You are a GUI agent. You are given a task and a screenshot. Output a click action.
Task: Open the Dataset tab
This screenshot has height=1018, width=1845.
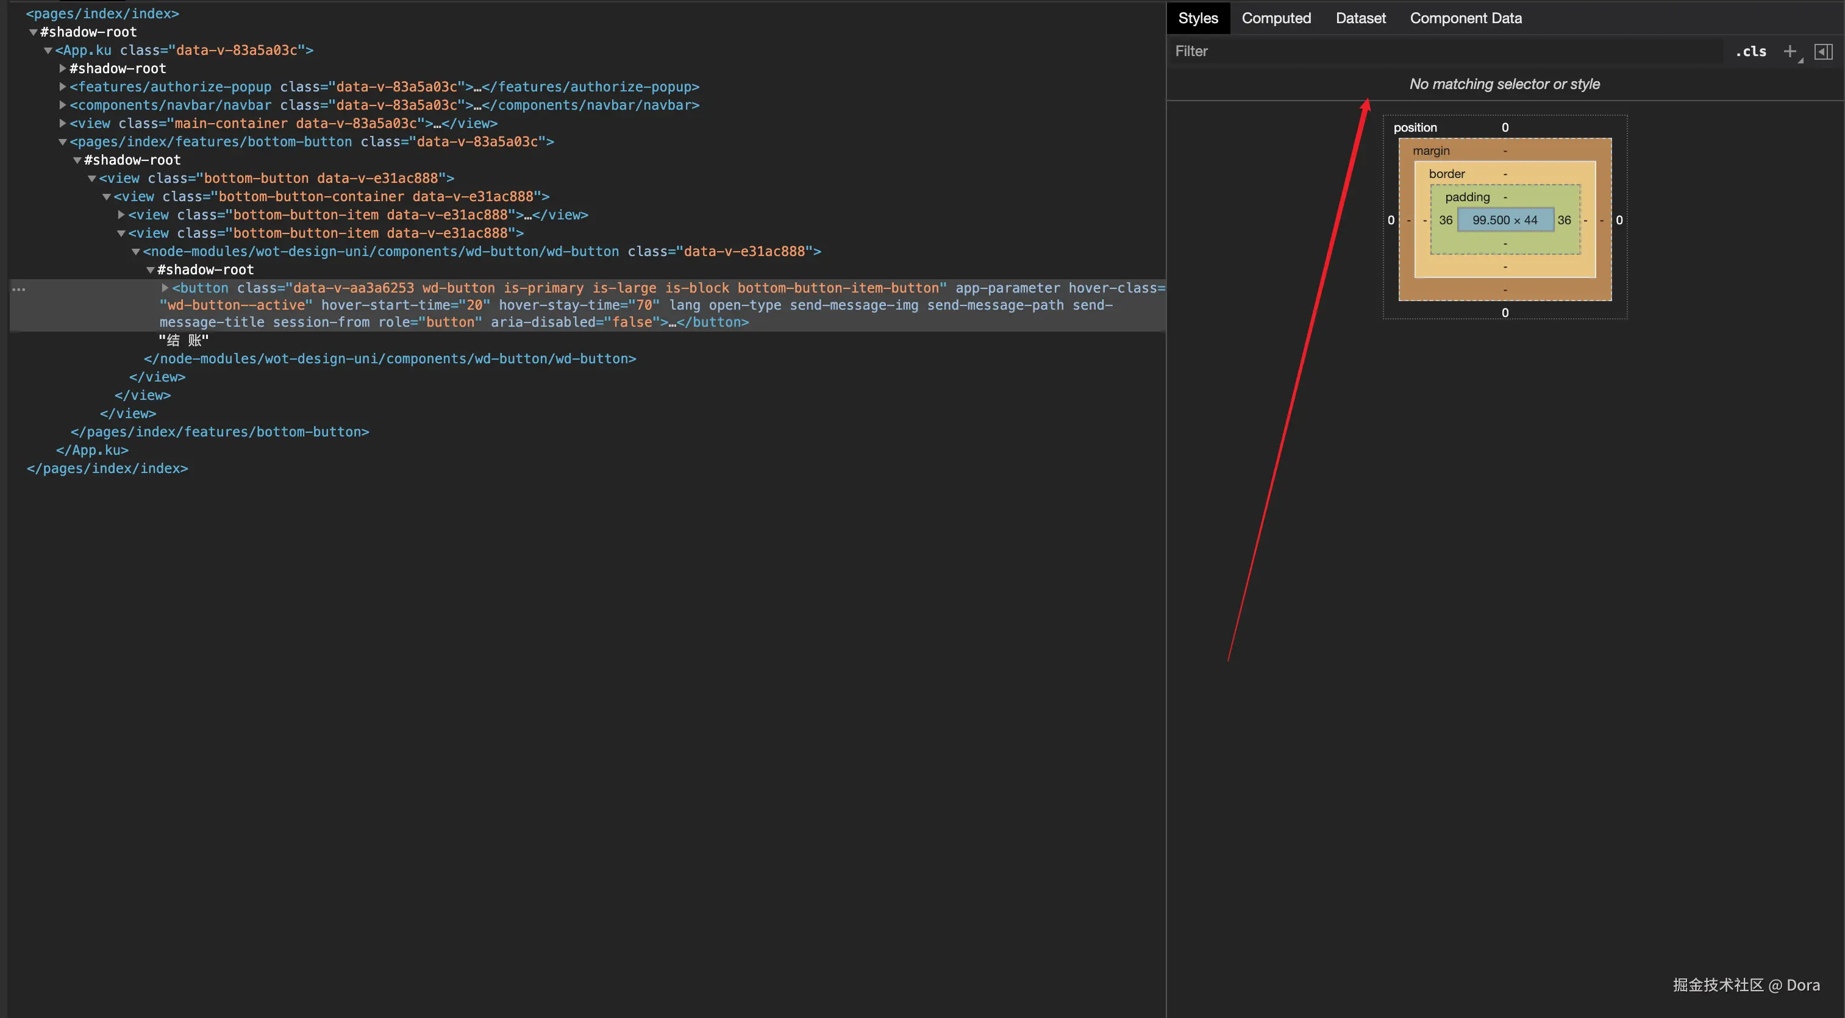(x=1360, y=18)
